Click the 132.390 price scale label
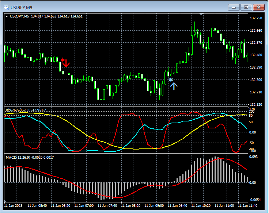The image size is (269, 213). click(x=256, y=67)
